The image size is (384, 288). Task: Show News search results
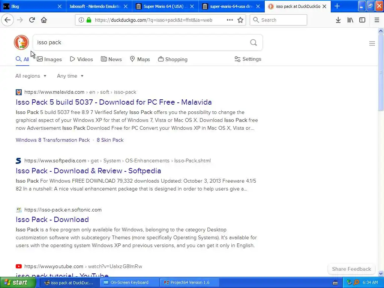[x=111, y=59]
